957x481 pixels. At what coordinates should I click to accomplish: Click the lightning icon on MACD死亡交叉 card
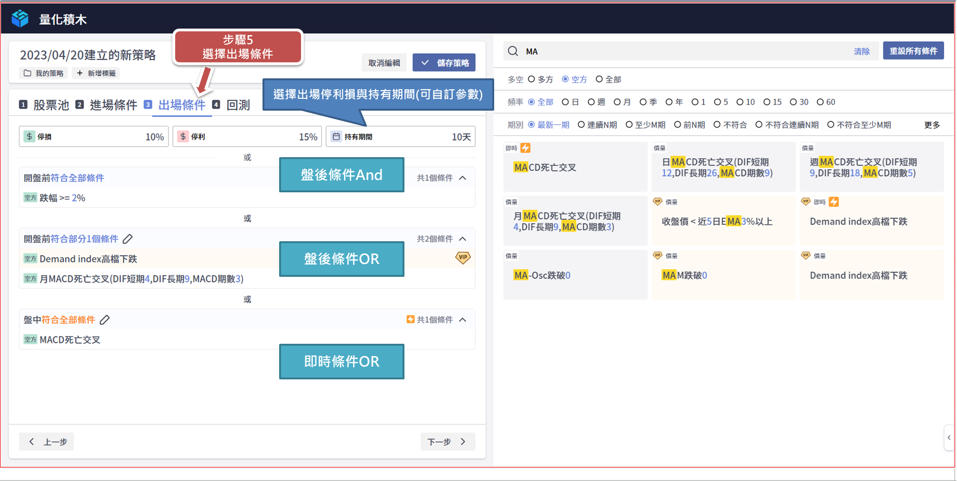525,148
